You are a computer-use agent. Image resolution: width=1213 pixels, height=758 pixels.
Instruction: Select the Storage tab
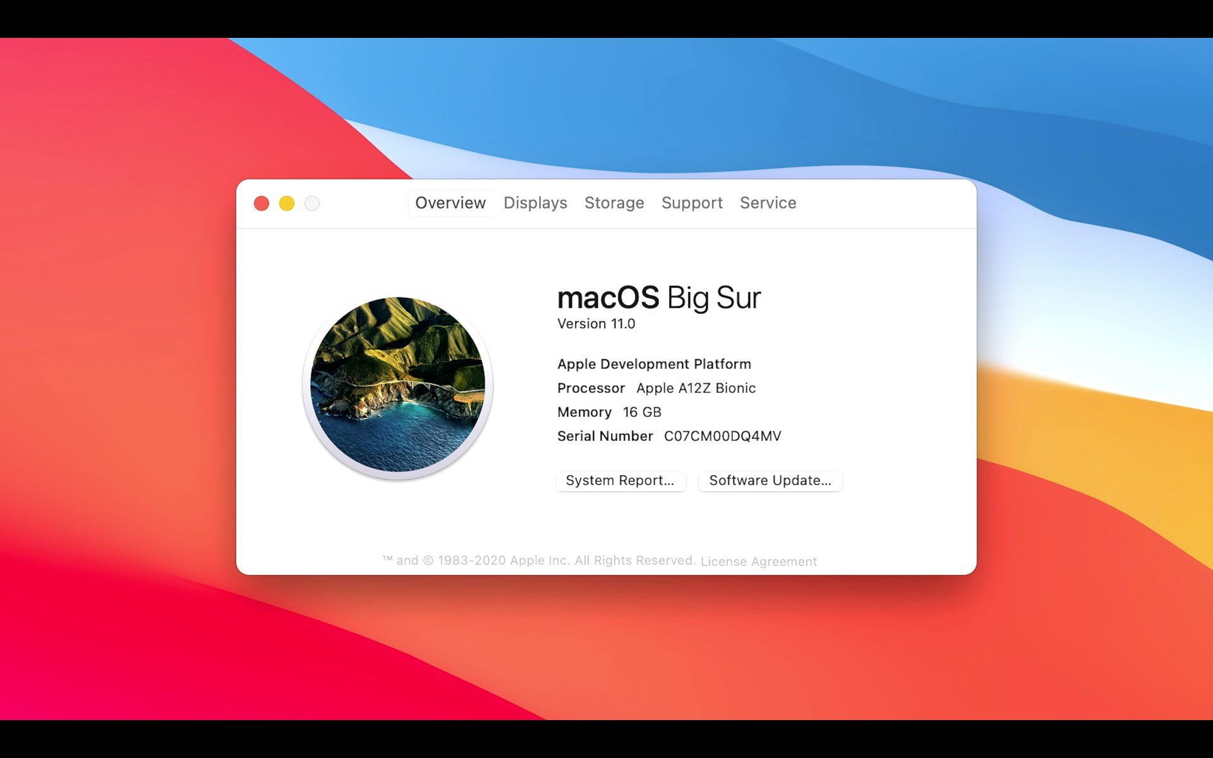coord(614,203)
